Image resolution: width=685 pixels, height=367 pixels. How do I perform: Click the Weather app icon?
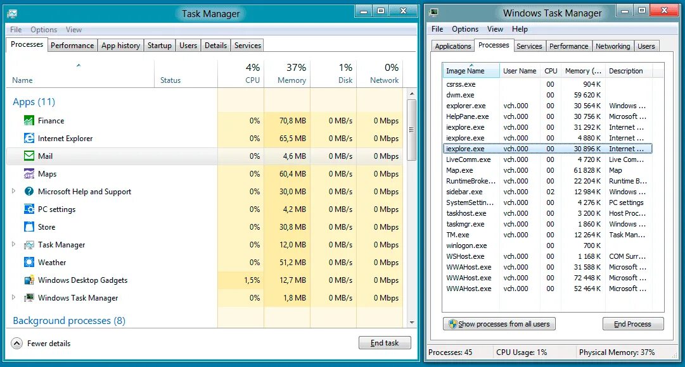pyautogui.click(x=29, y=262)
